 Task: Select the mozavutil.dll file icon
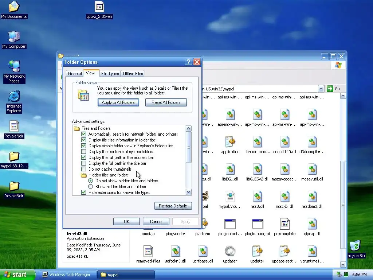pyautogui.click(x=312, y=169)
